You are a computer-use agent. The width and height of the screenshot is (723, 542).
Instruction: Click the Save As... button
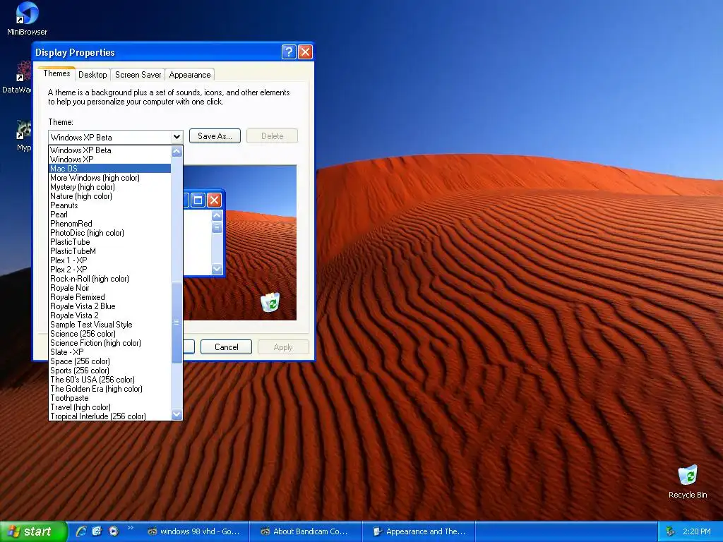tap(215, 136)
